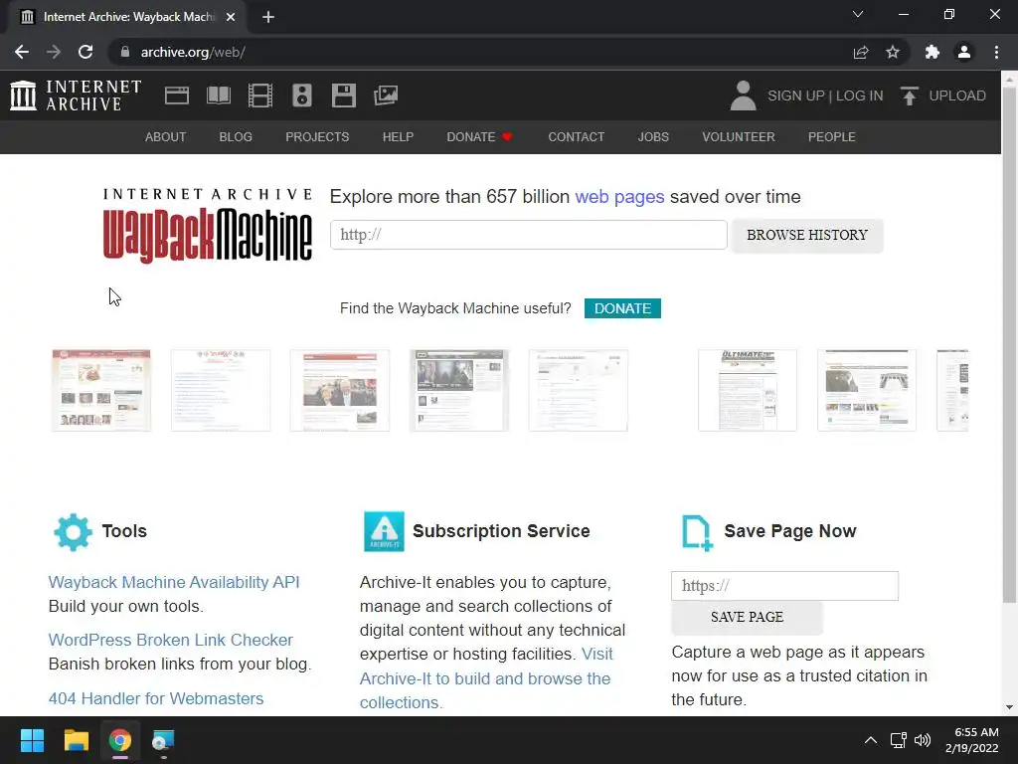Open the Video (film strip) icon
The width and height of the screenshot is (1018, 764).
(260, 95)
